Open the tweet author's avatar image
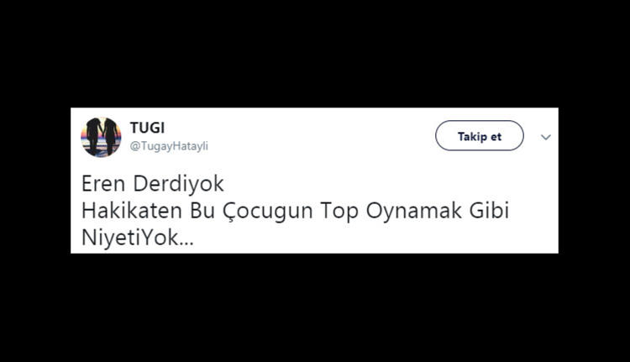Image resolution: width=630 pixels, height=362 pixels. click(x=101, y=137)
